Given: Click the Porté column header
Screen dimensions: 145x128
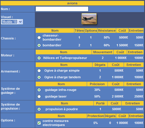Looking at the screenshot, I should click(x=100, y=103).
